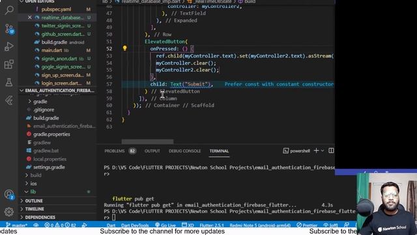Screen dimensions: 417x235
Task: Click the Text("Submit") code on line 57
Action: click(x=190, y=84)
